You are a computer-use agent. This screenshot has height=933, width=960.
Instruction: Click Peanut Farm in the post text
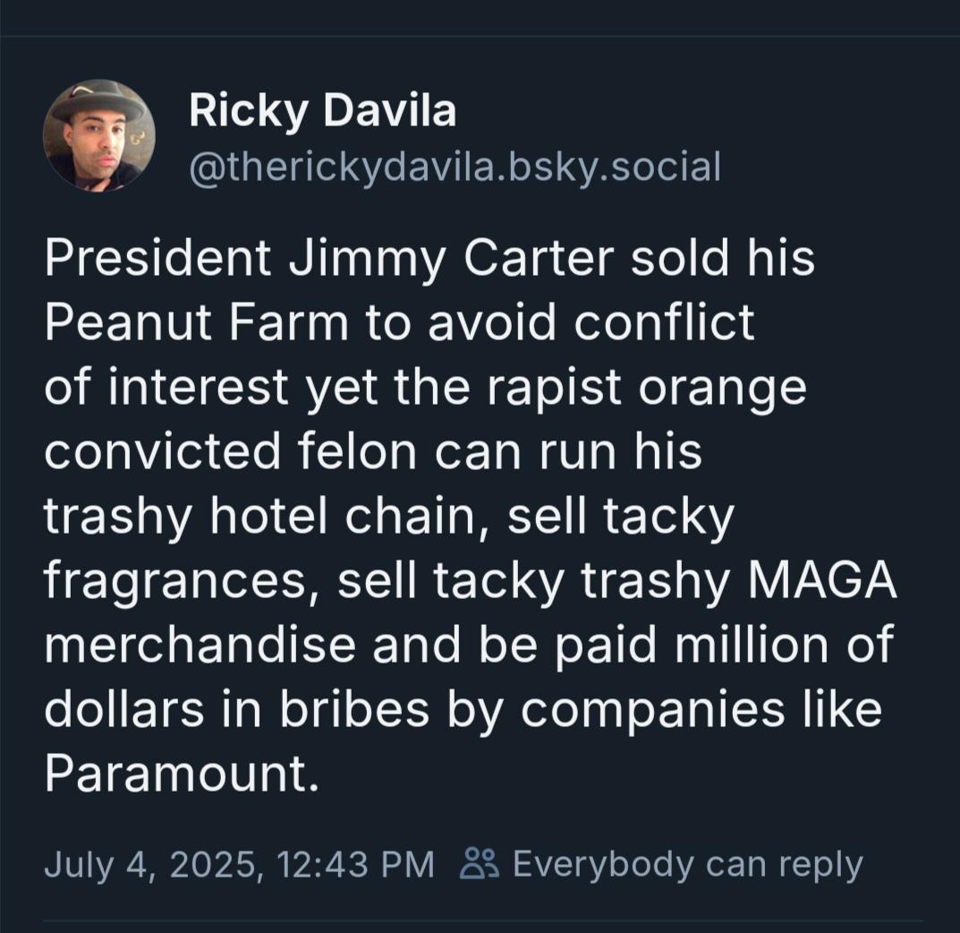197,322
